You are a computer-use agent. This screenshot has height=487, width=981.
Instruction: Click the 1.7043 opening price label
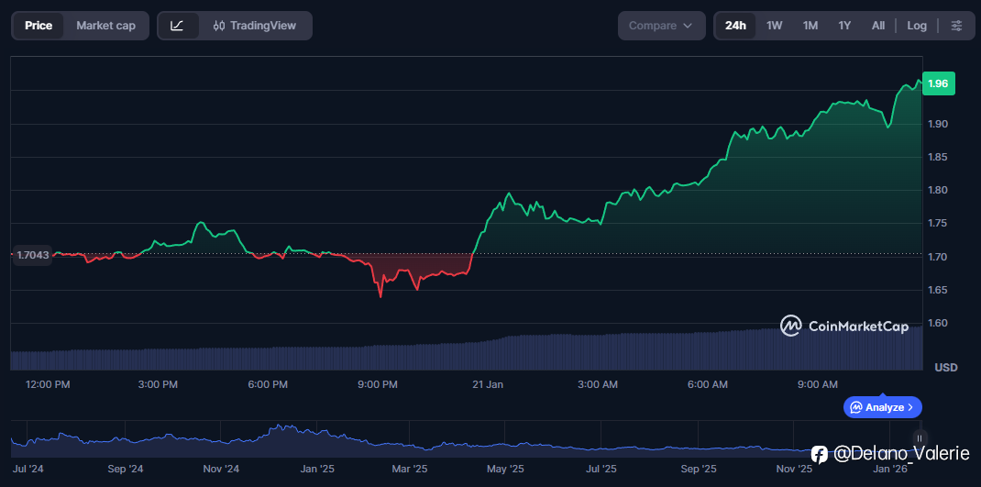[x=32, y=256]
